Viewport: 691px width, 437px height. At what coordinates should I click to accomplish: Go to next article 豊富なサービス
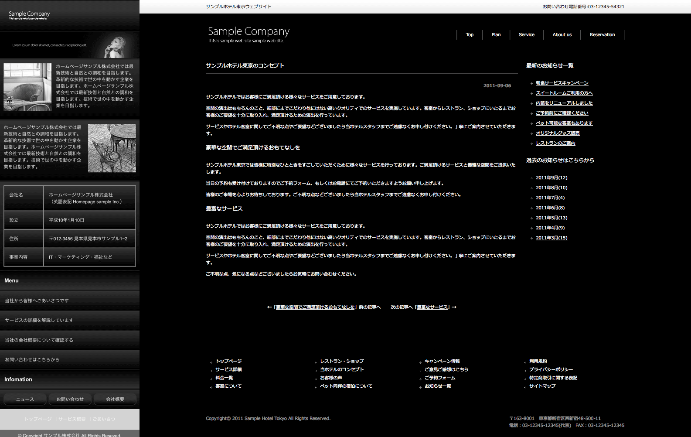[432, 307]
